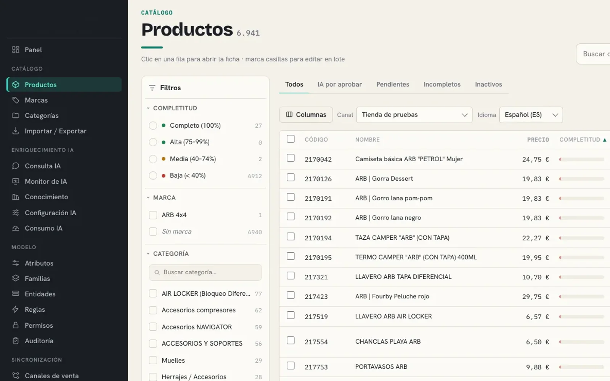610x381 pixels.
Task: Click the Marcas tag icon
Action: tap(16, 100)
